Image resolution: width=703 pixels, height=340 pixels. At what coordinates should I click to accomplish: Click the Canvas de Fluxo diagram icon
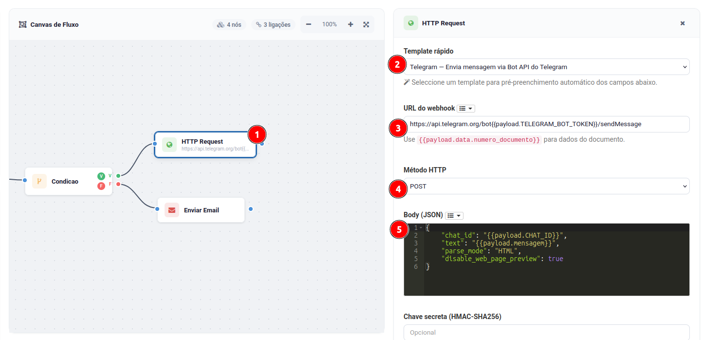22,24
